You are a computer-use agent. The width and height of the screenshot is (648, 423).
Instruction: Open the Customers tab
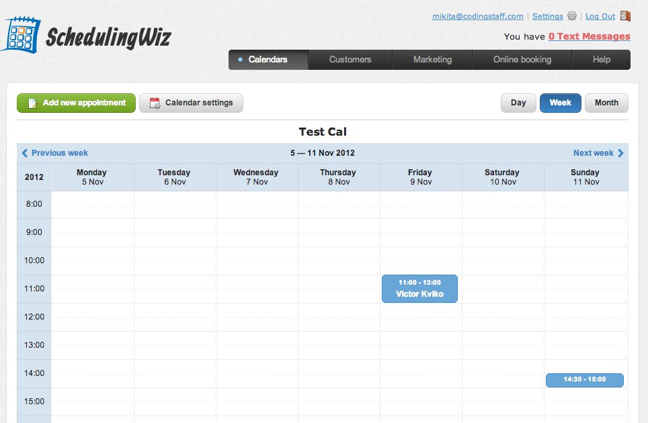[350, 59]
